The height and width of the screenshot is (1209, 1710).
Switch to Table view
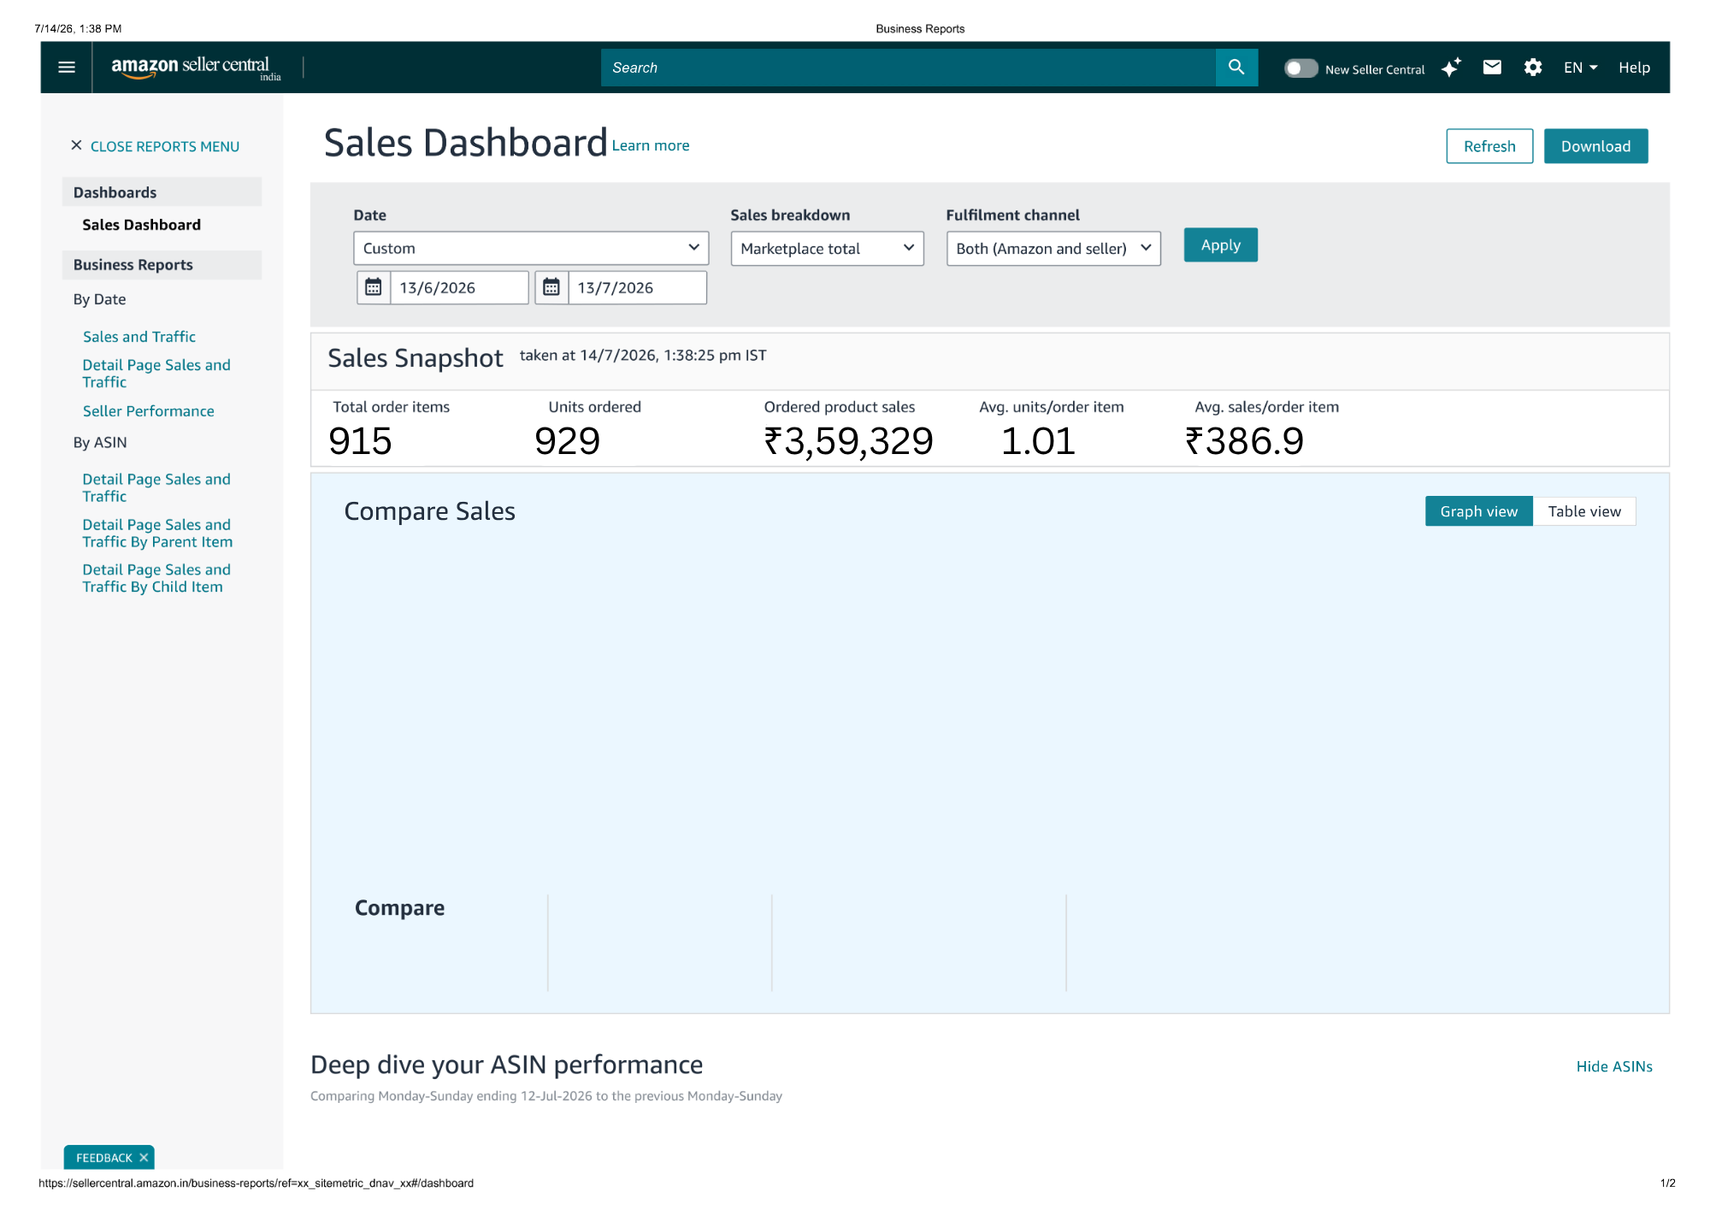(x=1584, y=511)
